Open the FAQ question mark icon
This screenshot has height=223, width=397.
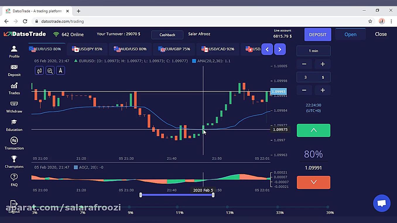(x=14, y=177)
